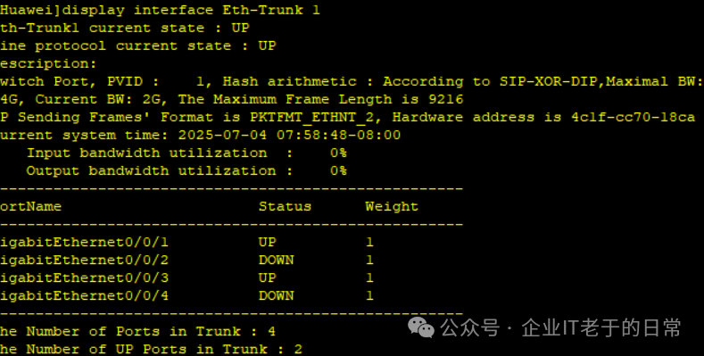The width and height of the screenshot is (704, 356).
Task: Click the current system time value
Action: 289,135
